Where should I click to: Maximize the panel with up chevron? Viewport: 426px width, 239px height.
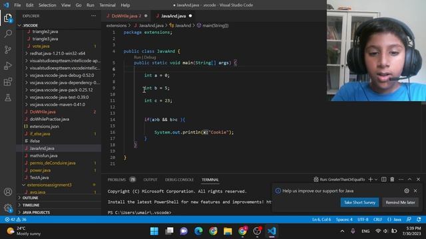coord(410,179)
